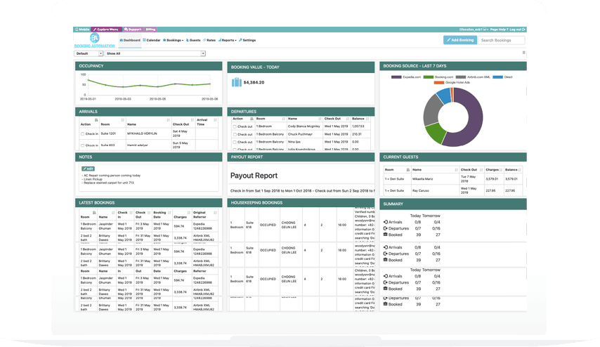Click sort icon on Current Guests Room column
This screenshot has width=600, height=347.
407,169
